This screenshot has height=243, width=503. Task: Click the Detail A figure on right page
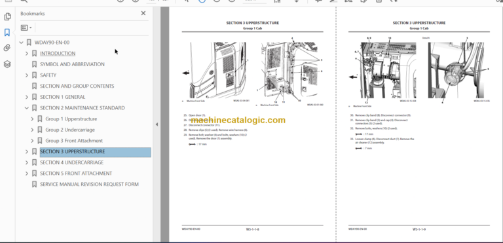pos(456,70)
